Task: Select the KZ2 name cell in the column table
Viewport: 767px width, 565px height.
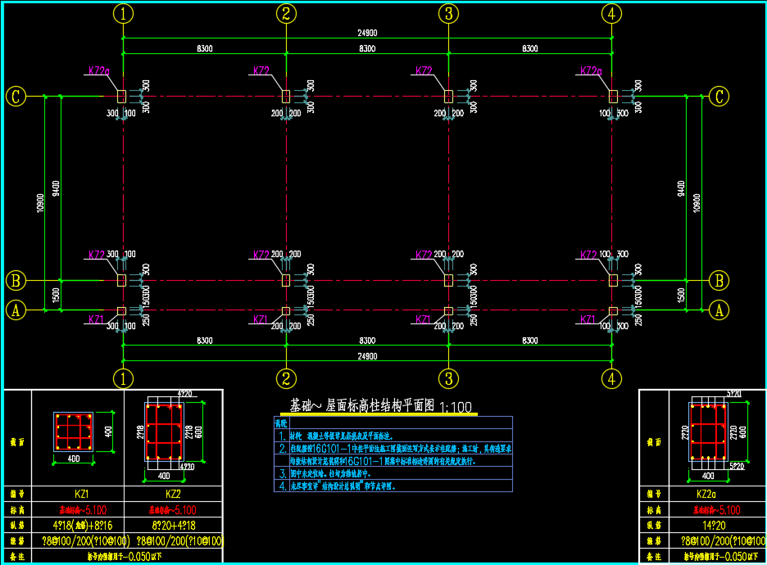Action: pos(173,495)
